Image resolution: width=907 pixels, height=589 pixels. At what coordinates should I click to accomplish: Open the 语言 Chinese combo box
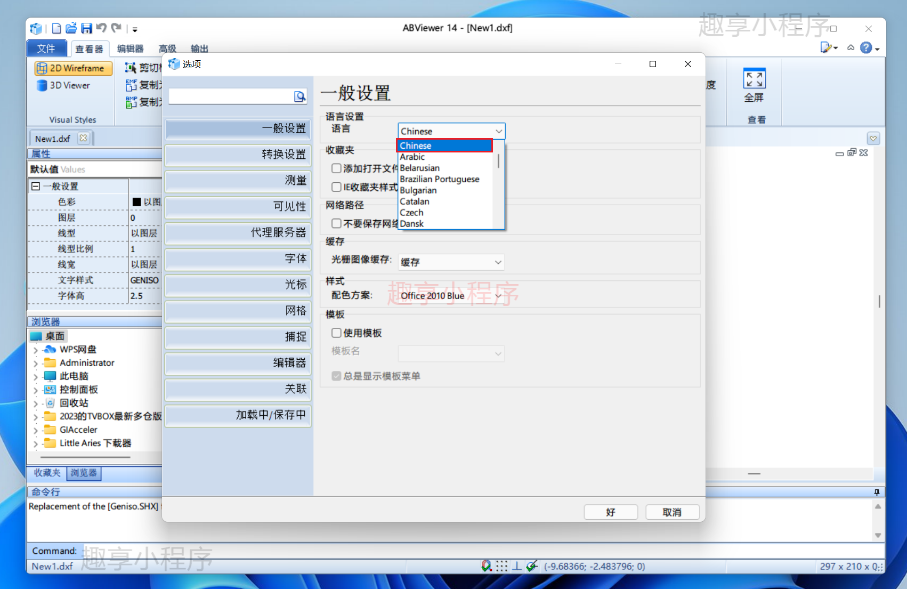pos(451,131)
